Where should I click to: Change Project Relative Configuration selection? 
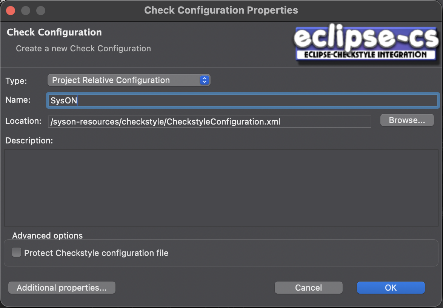tap(129, 80)
